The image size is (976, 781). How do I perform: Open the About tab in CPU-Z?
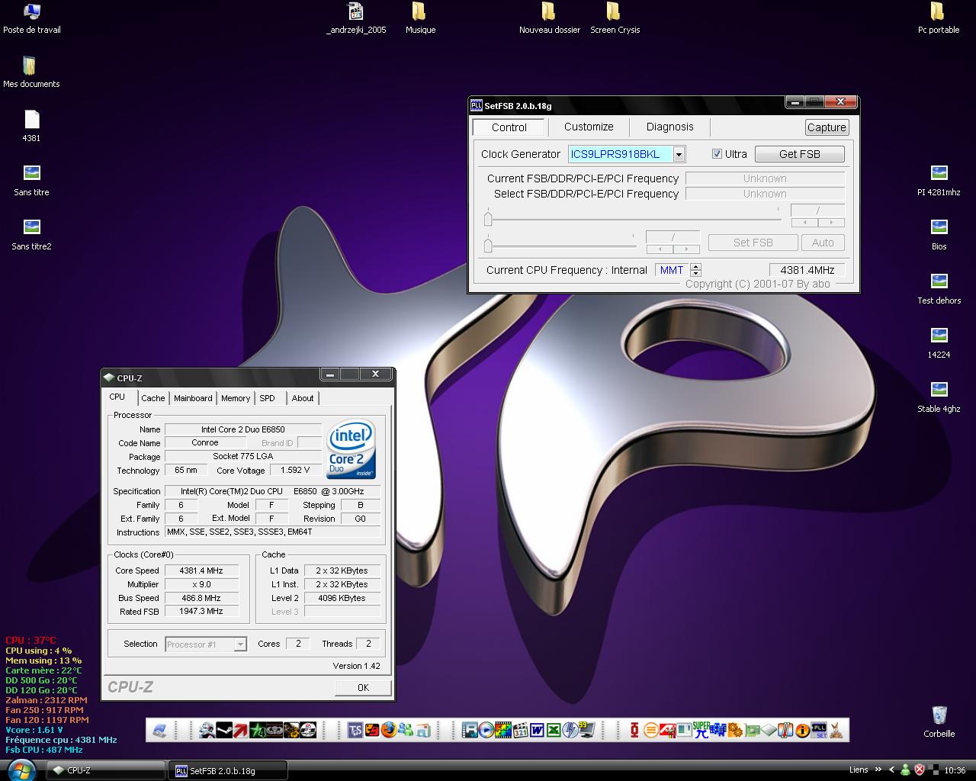[303, 398]
